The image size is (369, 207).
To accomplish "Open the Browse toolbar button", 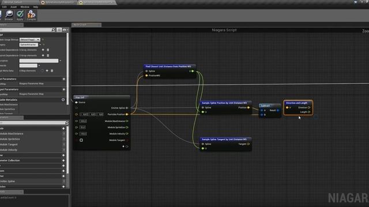I will 9,15.
